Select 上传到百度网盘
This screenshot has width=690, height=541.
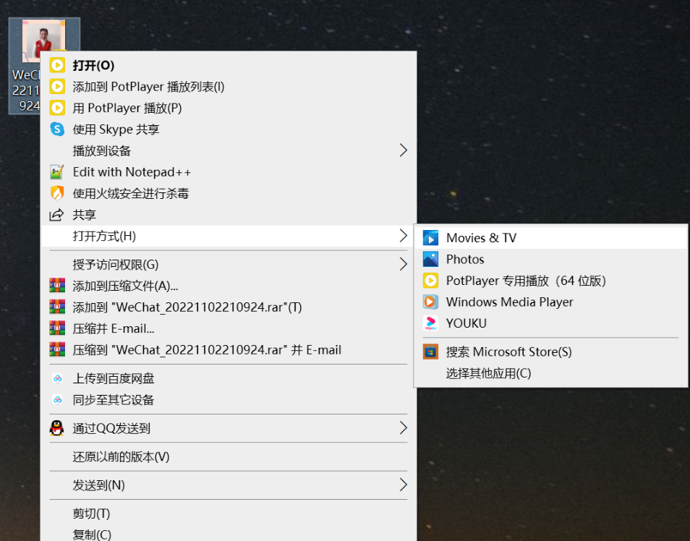point(229,378)
